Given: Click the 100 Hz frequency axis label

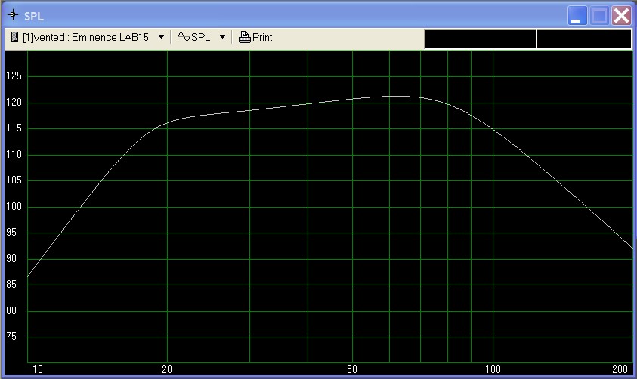Looking at the screenshot, I should pos(493,369).
